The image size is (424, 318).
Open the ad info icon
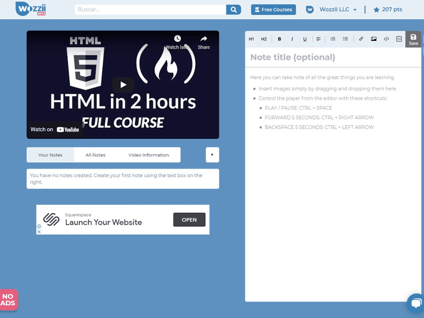[x=39, y=226]
